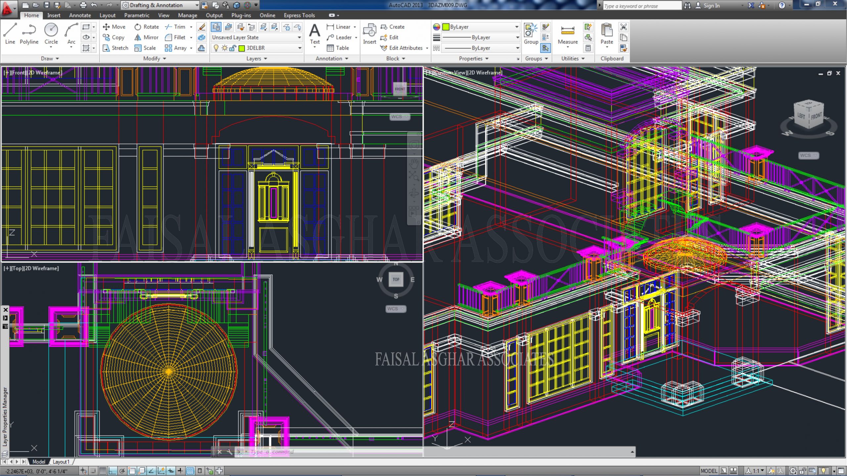Toggle Polar Tracking in status bar

coord(122,471)
